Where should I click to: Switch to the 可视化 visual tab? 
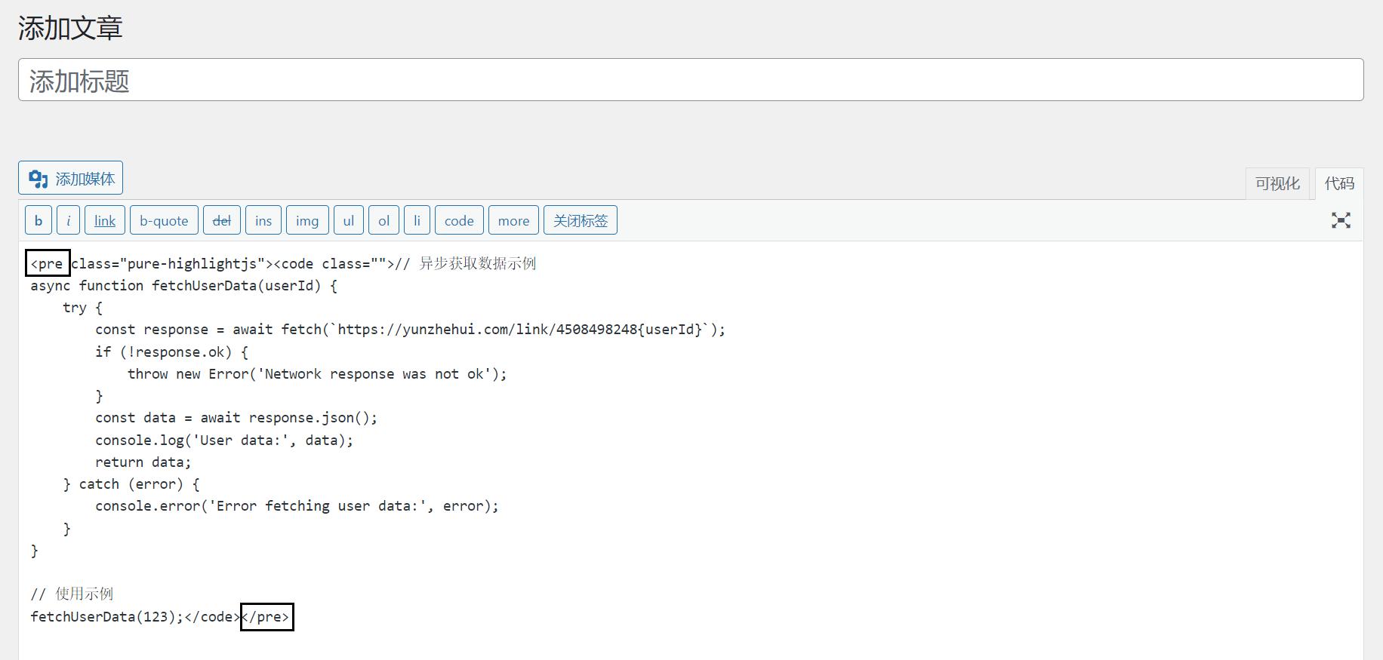tap(1277, 183)
